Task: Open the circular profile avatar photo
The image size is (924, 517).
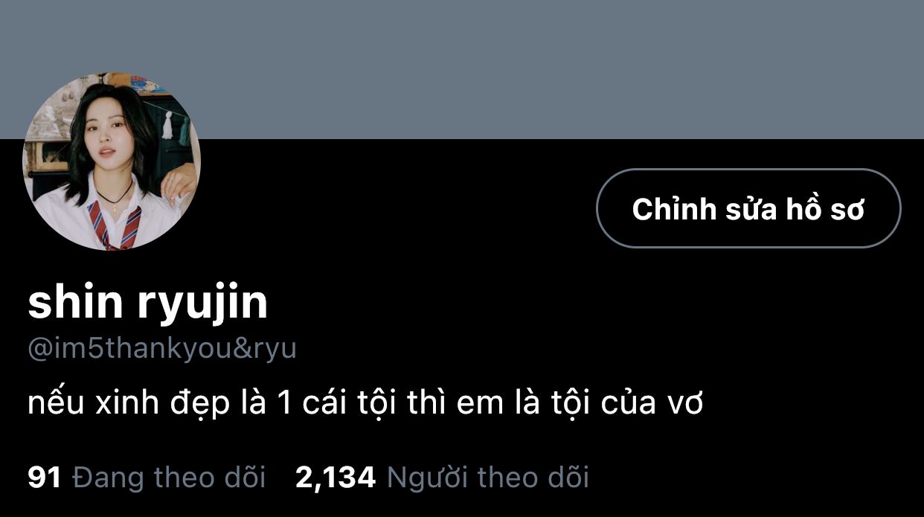Action: 112,161
